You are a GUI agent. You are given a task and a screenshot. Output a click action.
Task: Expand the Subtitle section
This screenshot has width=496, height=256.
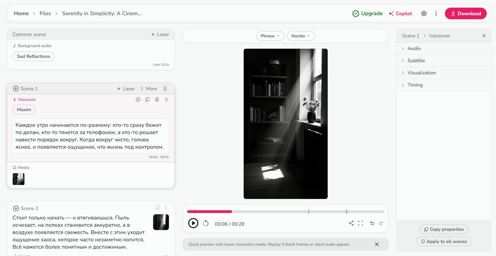(416, 60)
